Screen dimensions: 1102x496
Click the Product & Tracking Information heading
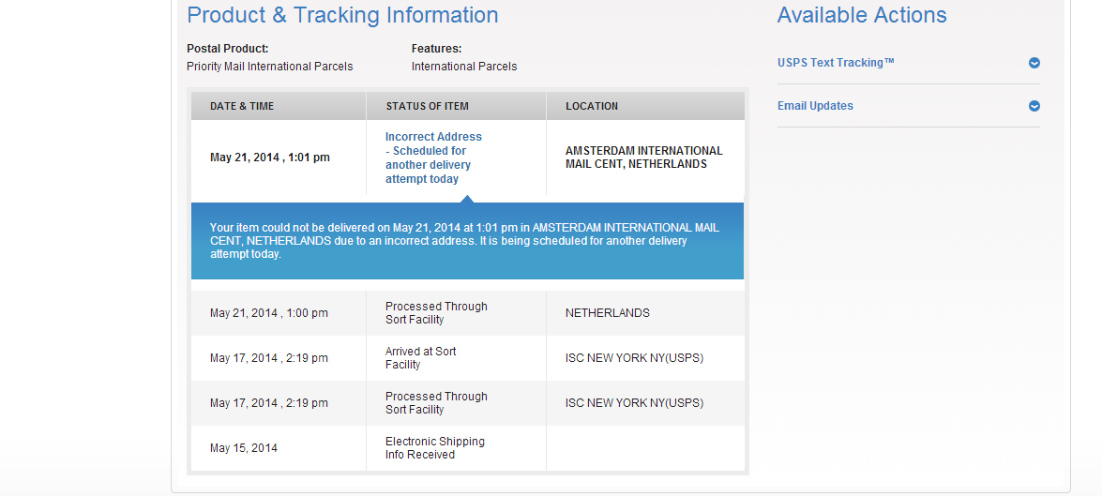pyautogui.click(x=342, y=15)
